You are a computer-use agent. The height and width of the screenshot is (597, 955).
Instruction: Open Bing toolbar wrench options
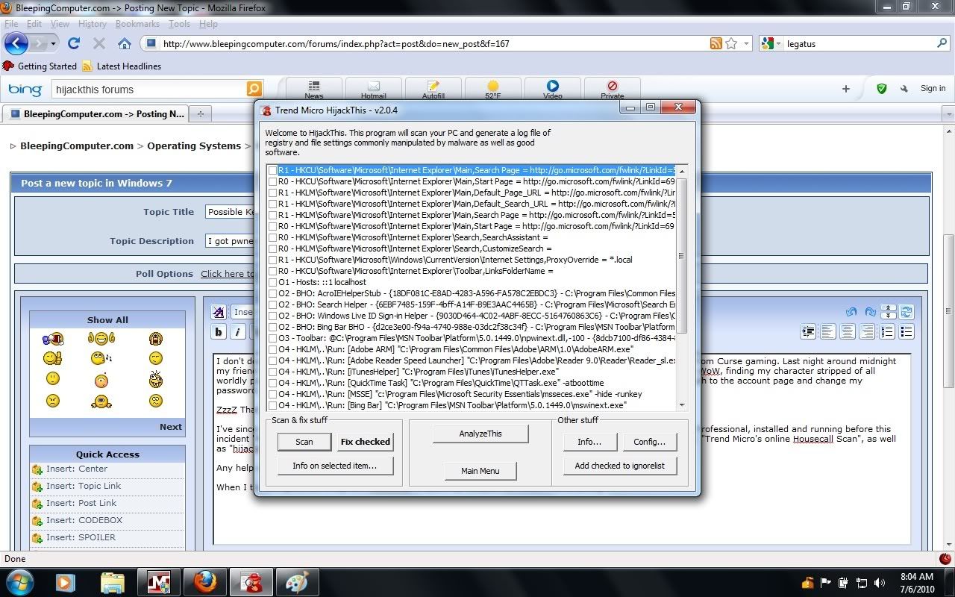click(904, 89)
